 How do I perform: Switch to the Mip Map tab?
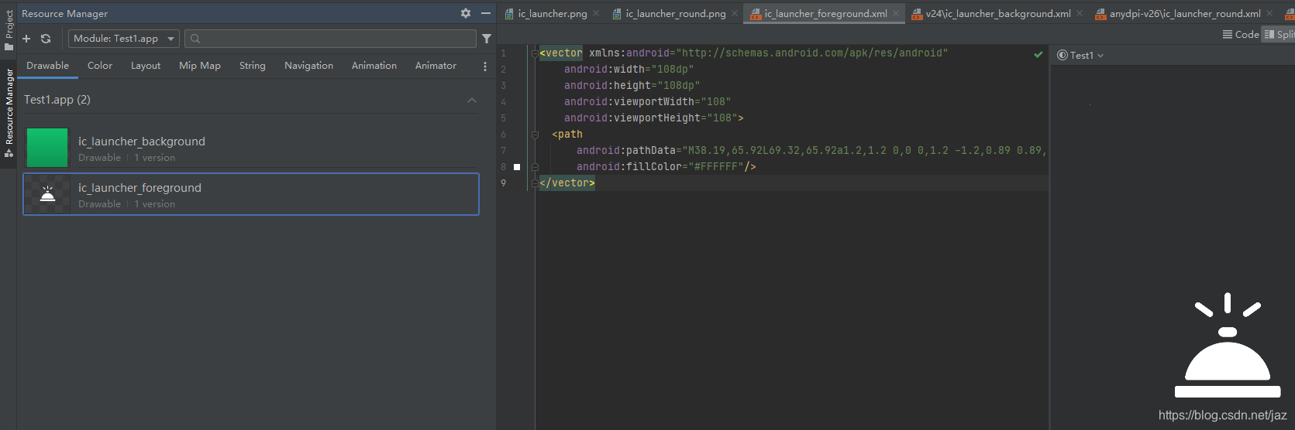click(x=200, y=66)
